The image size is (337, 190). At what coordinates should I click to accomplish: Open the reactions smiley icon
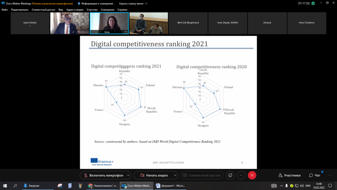(230, 175)
